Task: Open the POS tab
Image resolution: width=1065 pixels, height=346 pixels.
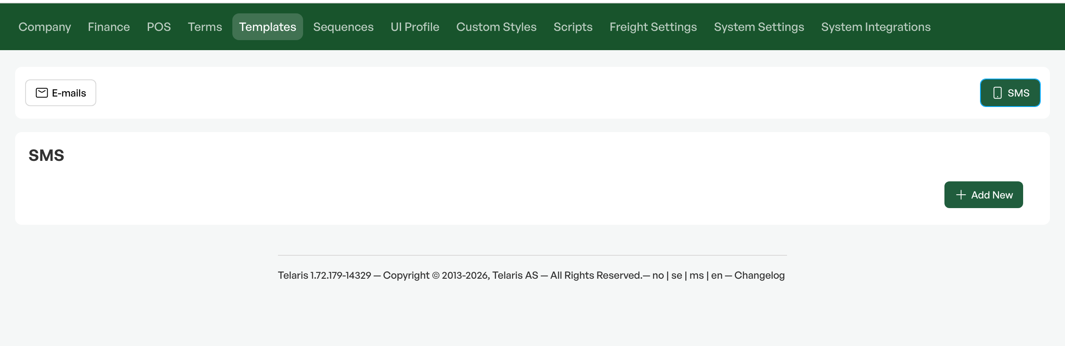Action: pyautogui.click(x=159, y=27)
